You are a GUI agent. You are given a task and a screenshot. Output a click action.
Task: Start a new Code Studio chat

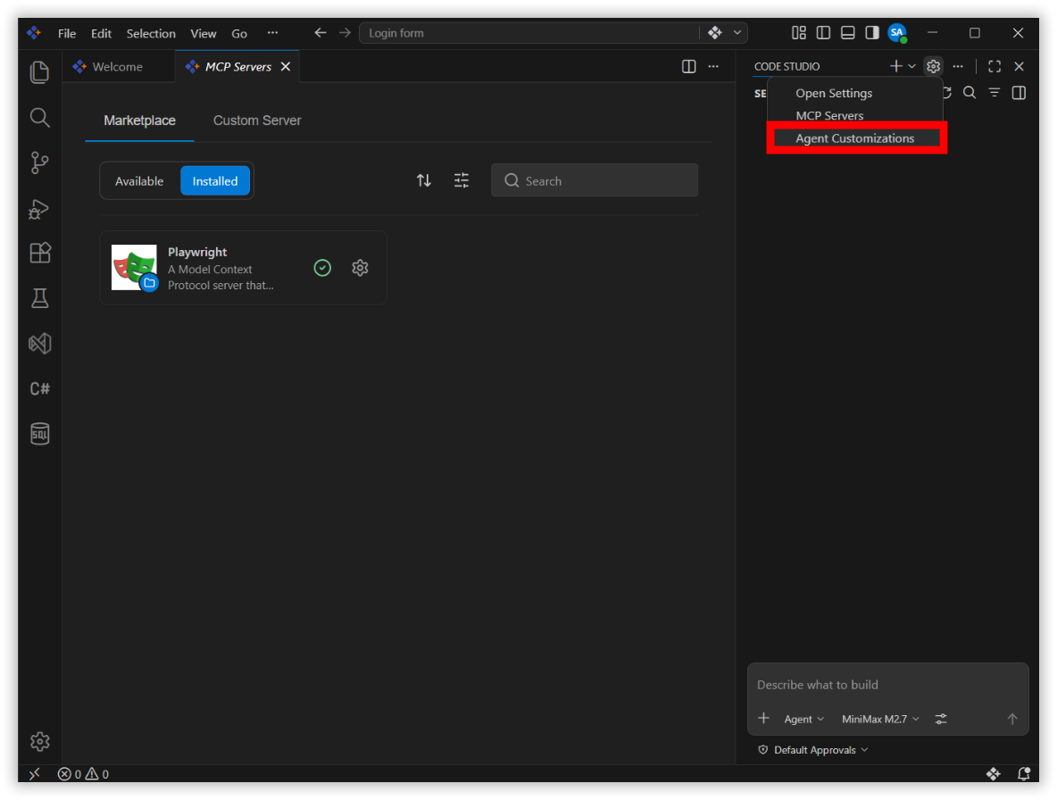[895, 66]
